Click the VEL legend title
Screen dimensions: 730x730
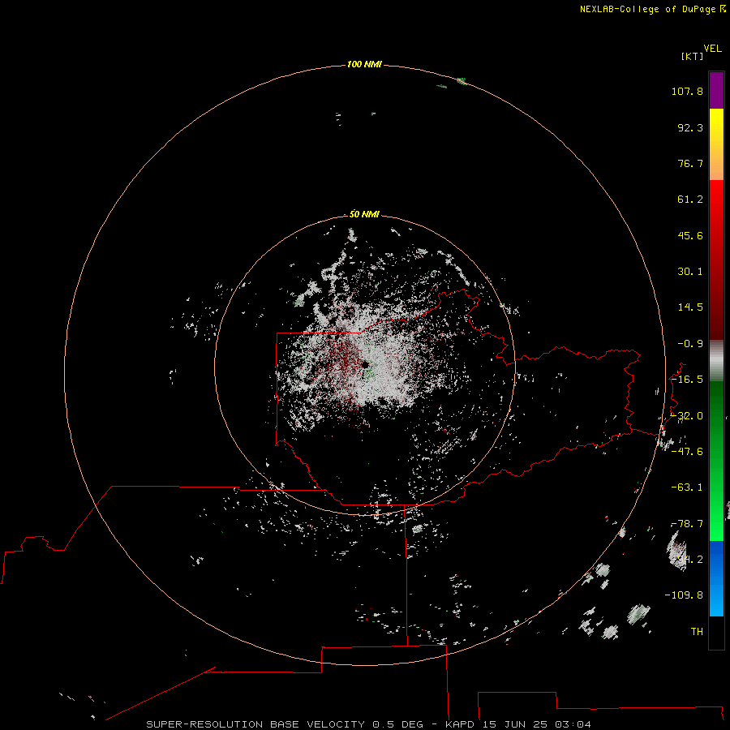(x=712, y=49)
